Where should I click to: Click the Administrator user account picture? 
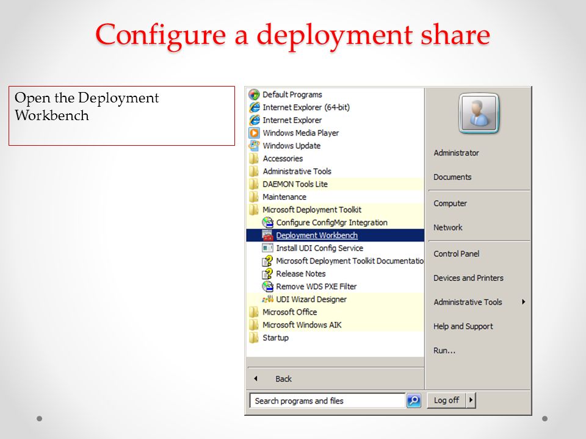point(479,113)
